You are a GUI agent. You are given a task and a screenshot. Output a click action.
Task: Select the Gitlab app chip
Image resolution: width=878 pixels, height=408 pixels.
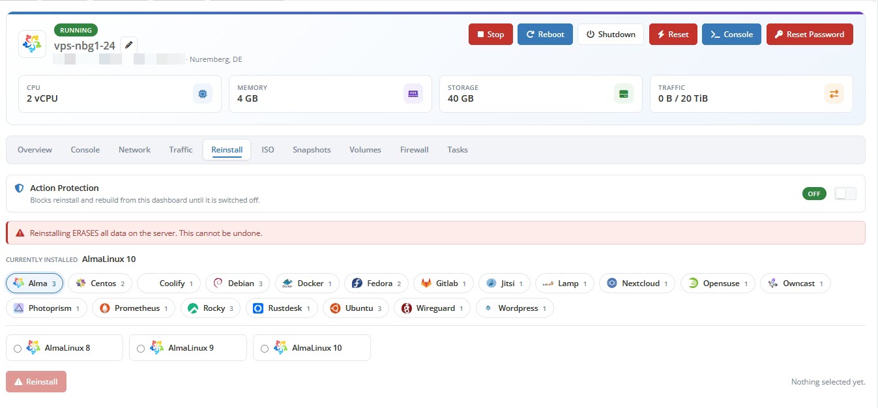coord(443,284)
